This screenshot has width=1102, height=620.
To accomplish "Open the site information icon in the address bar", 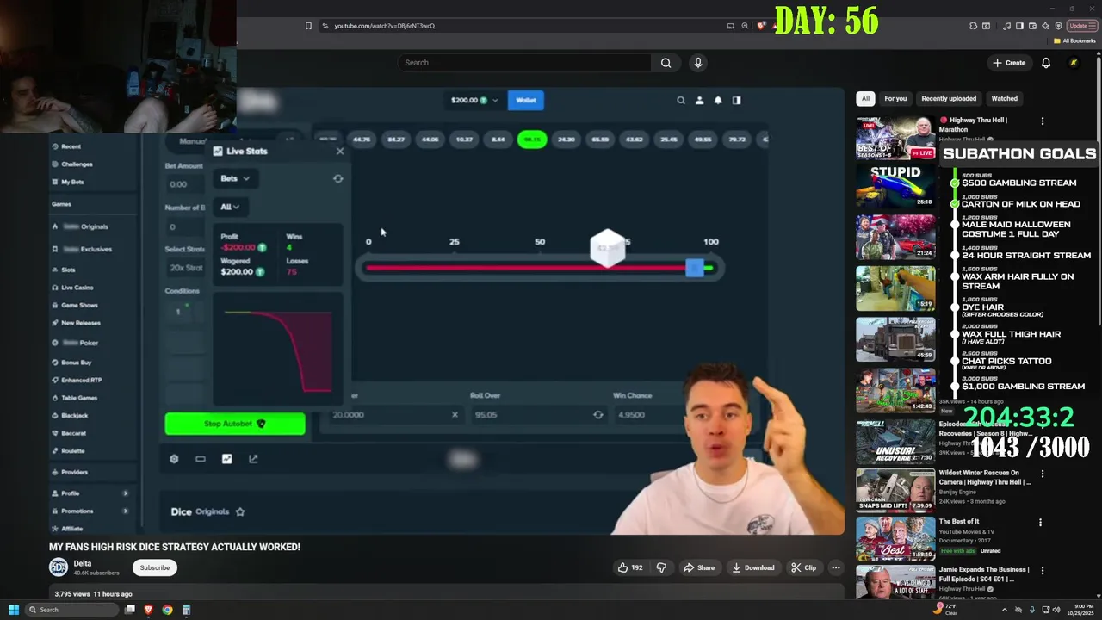I will (x=325, y=26).
